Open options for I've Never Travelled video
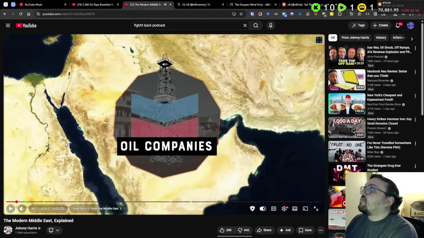Viewport: 424px width, 238px height. [x=415, y=143]
